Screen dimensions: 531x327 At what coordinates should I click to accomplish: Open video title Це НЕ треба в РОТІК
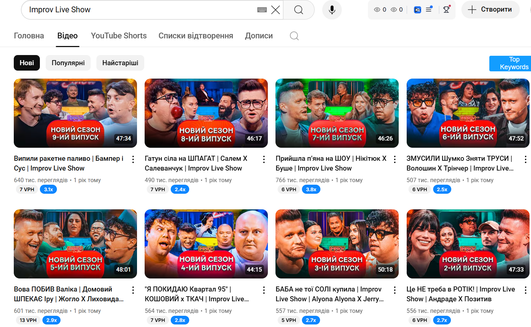(x=461, y=294)
